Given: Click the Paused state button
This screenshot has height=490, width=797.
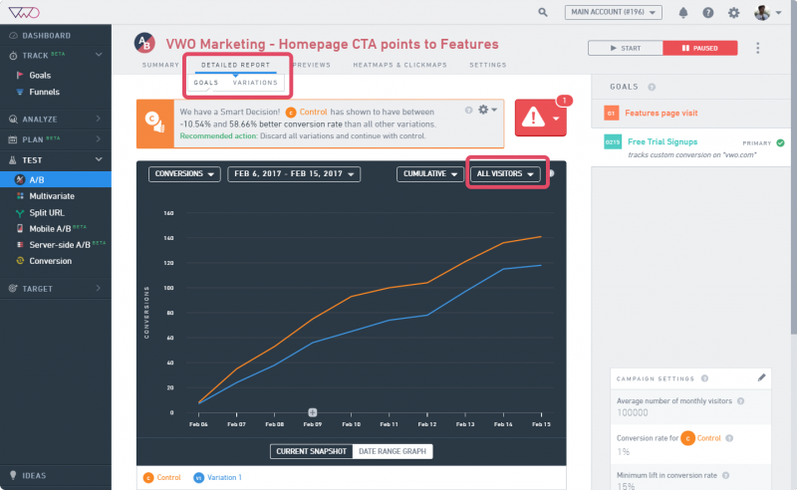Looking at the screenshot, I should [x=700, y=48].
